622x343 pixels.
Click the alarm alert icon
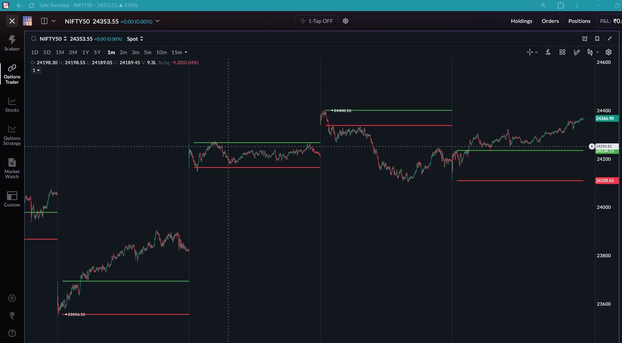click(585, 39)
